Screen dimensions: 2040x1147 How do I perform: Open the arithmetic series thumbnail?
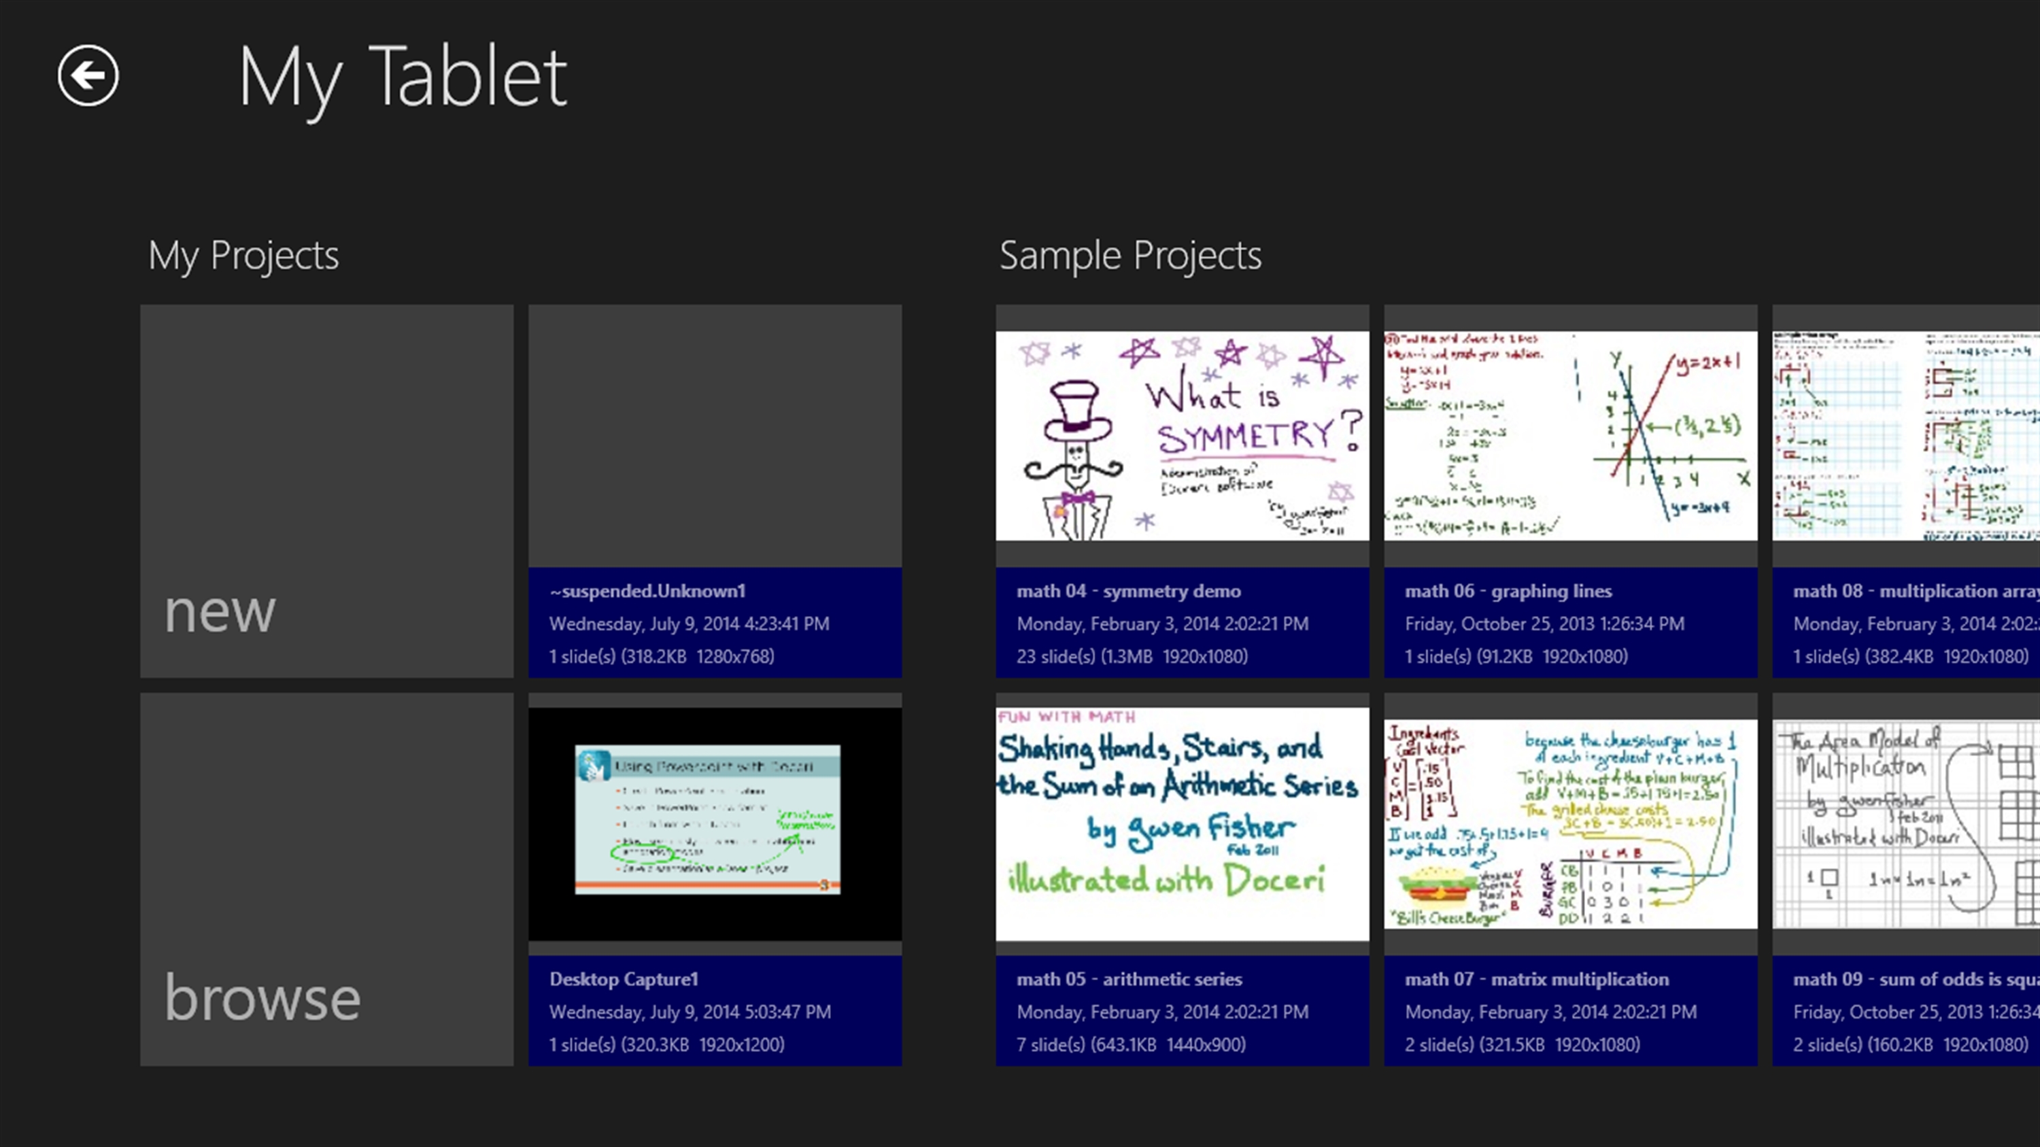click(x=1182, y=823)
